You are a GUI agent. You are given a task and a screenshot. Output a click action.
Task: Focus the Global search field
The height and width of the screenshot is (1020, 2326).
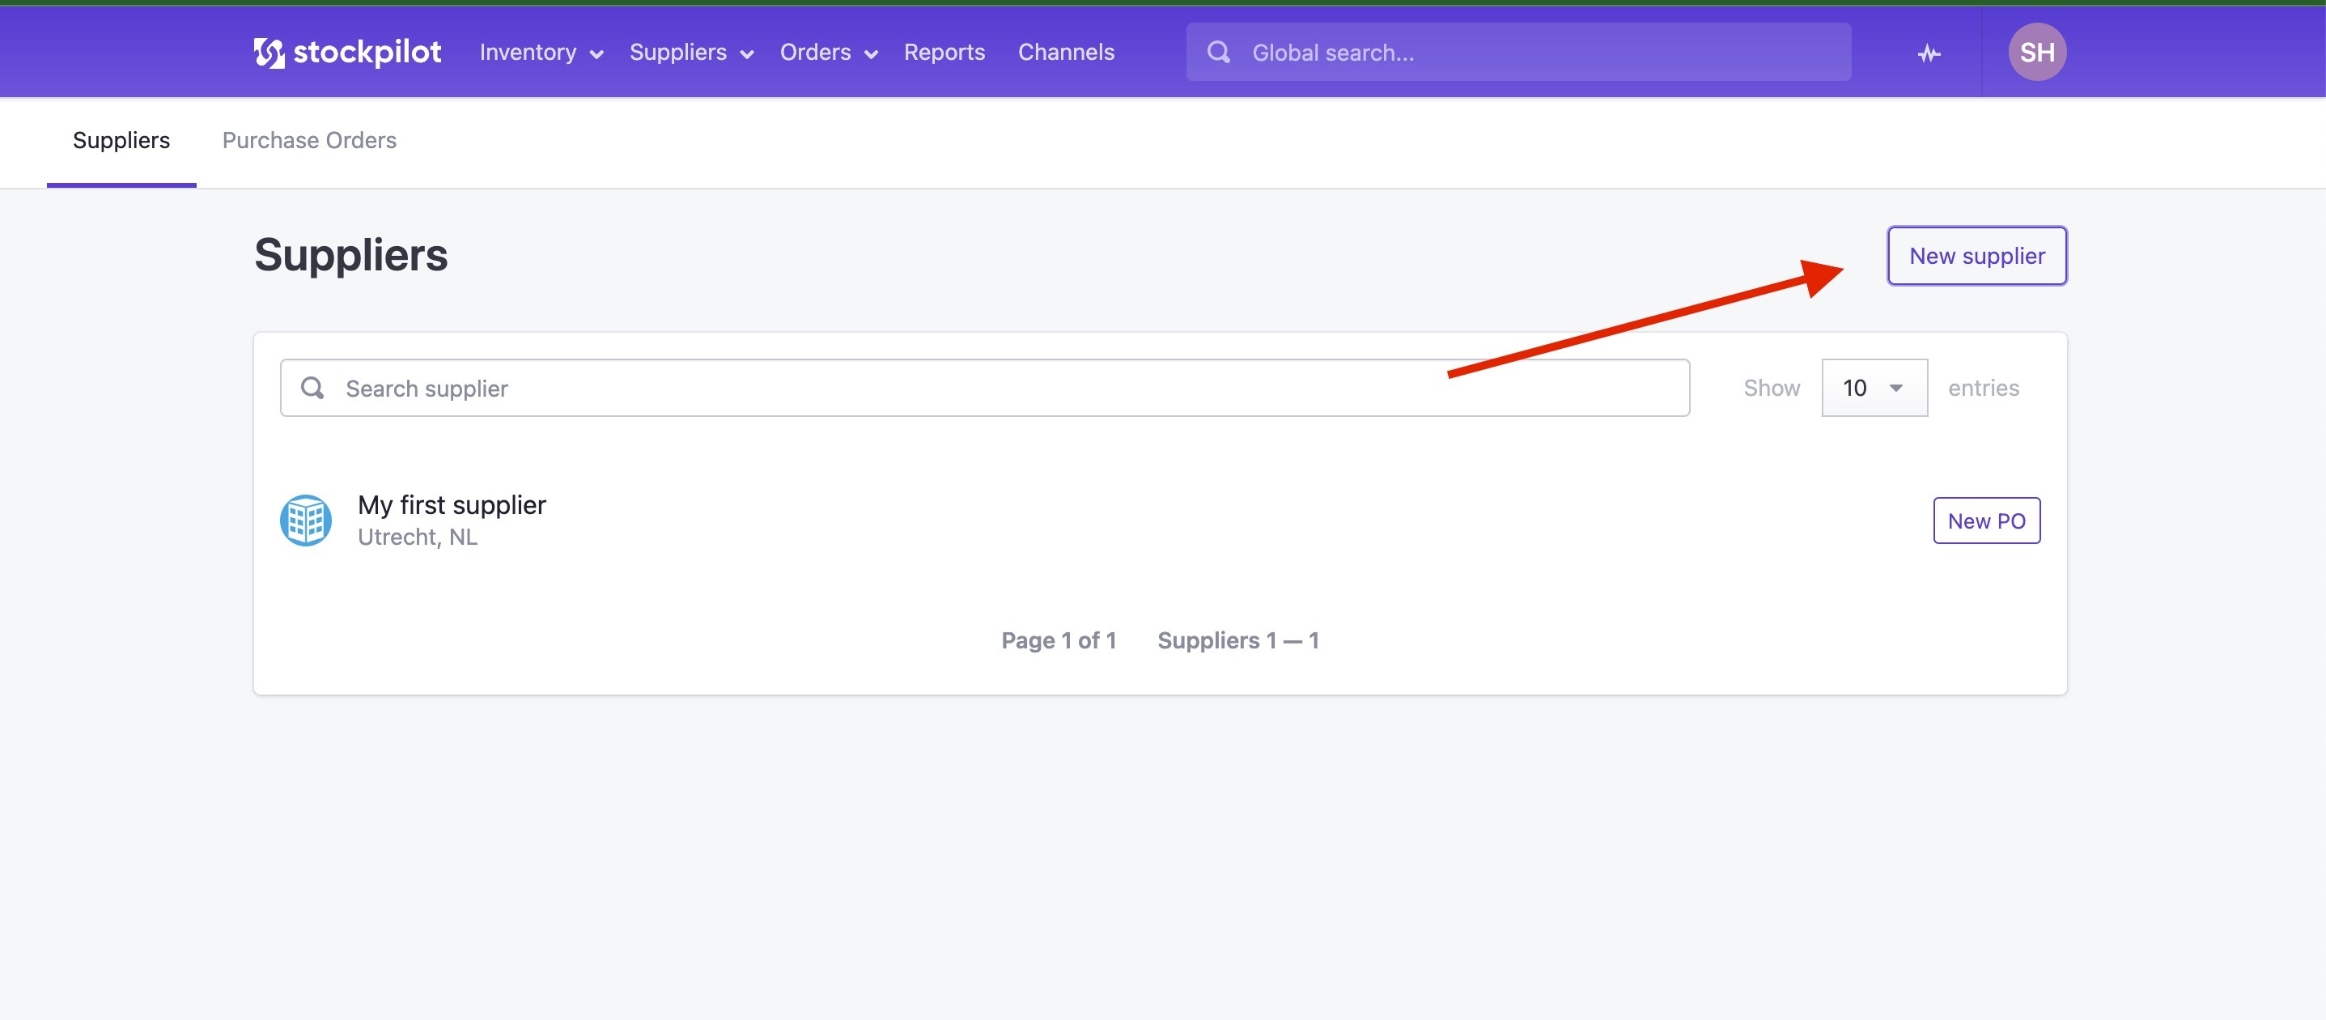click(1519, 53)
